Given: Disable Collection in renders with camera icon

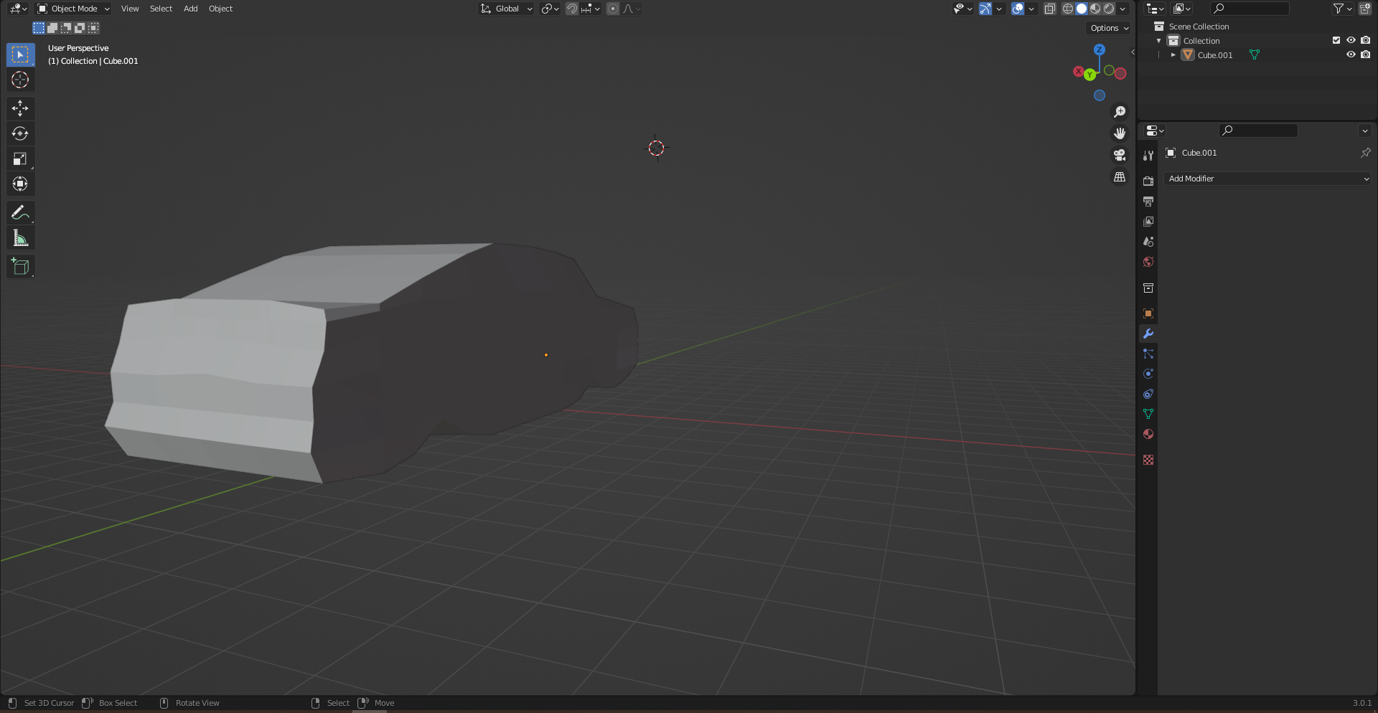Looking at the screenshot, I should [x=1365, y=40].
